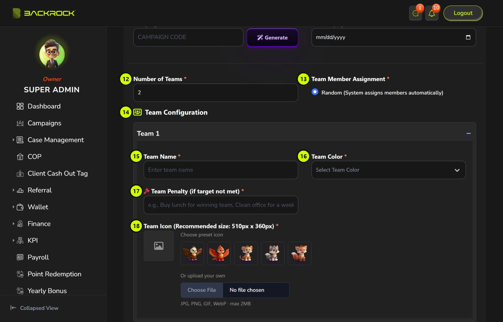Click the Collapsed View arrow icon
The image size is (503, 322).
tap(13, 308)
